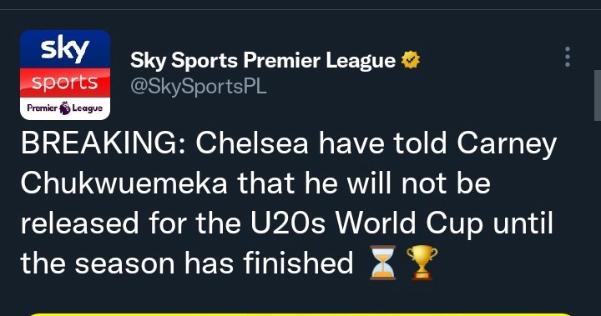Click the word 'Chelsea' in the tweet text

click(x=252, y=143)
